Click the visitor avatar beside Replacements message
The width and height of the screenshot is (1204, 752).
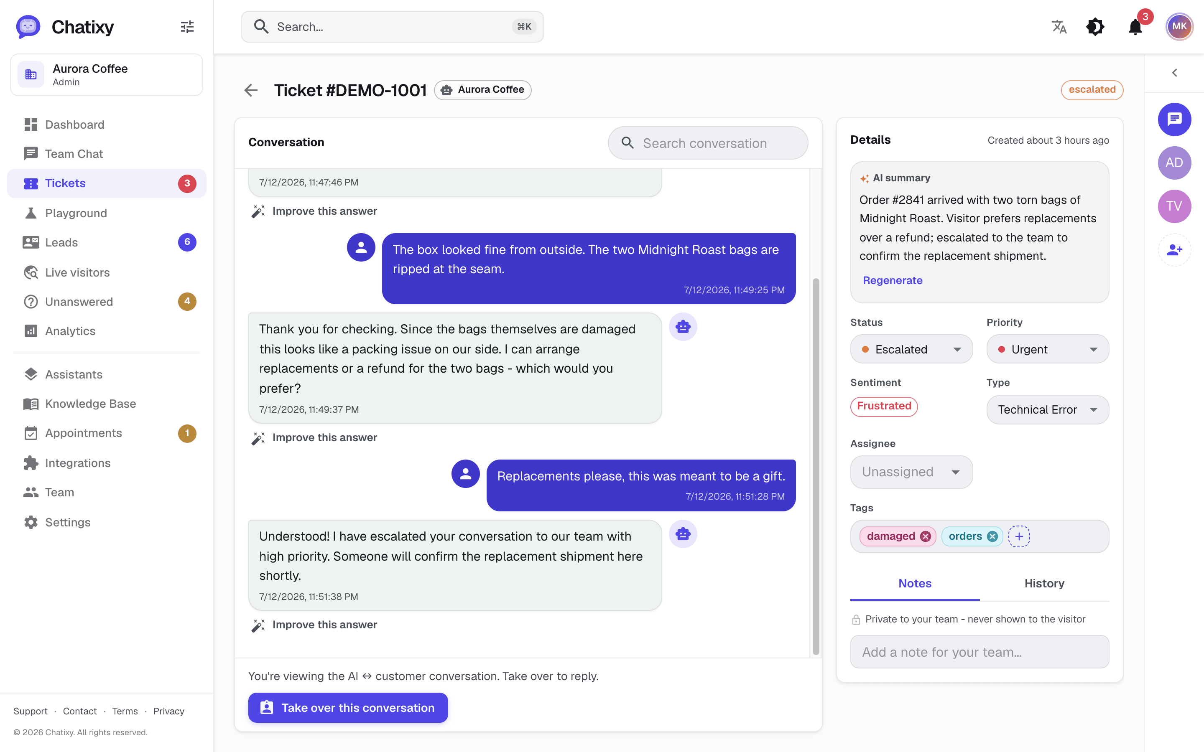[466, 473]
